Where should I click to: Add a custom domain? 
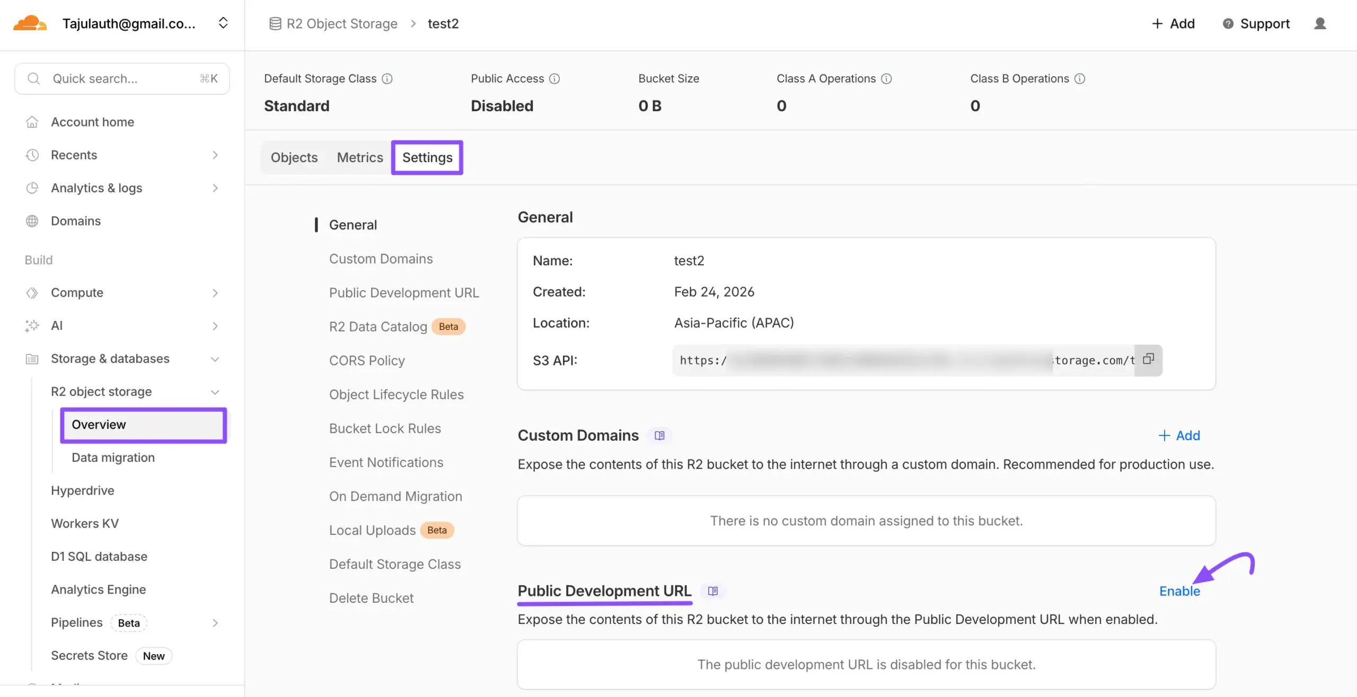1179,435
